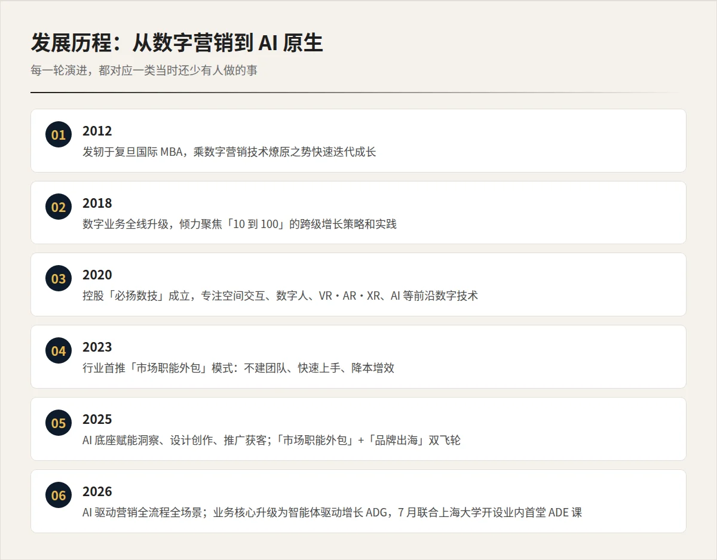
Task: Click the 03 number badge
Action: (x=59, y=279)
